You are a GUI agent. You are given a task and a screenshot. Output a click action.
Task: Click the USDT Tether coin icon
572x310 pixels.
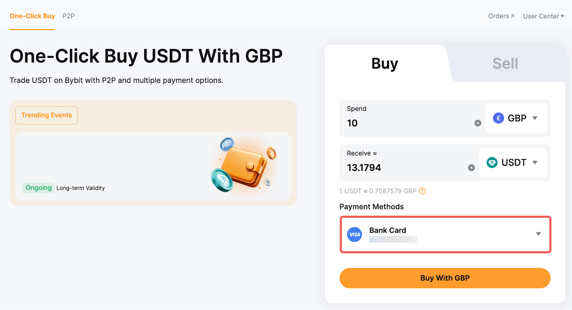click(x=492, y=163)
